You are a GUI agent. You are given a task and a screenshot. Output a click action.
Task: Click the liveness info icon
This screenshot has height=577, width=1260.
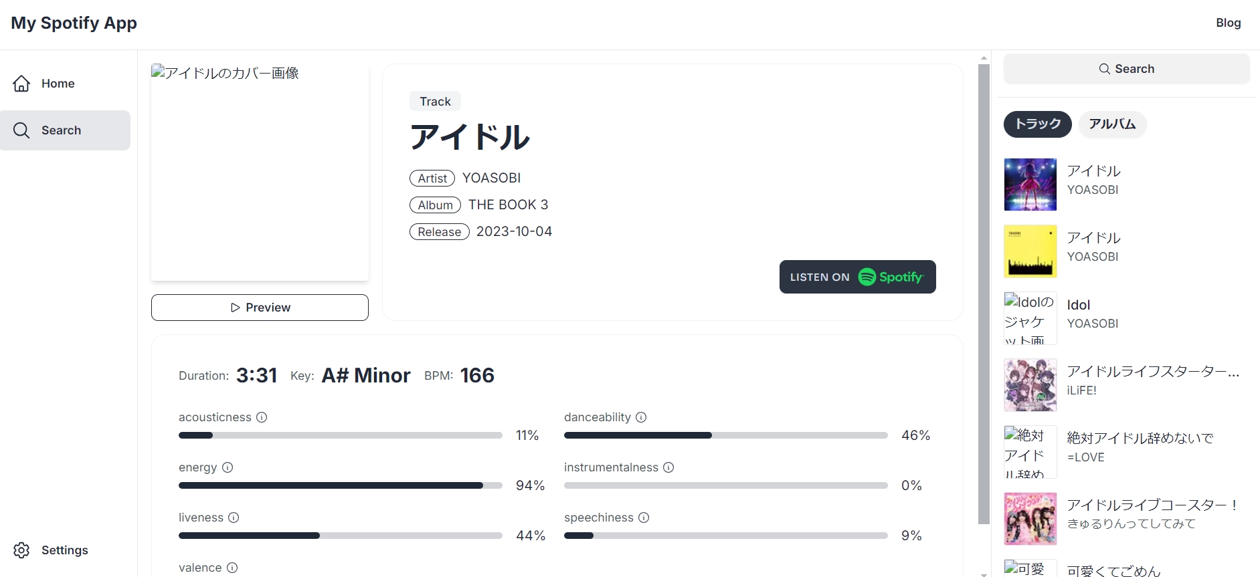click(234, 517)
